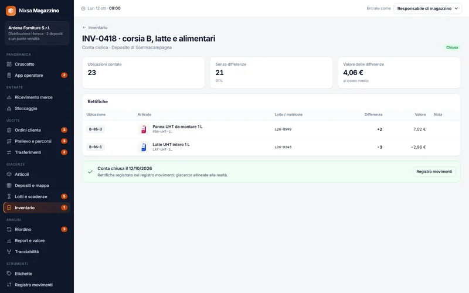Open Ordini cliente menu entry

37,130
